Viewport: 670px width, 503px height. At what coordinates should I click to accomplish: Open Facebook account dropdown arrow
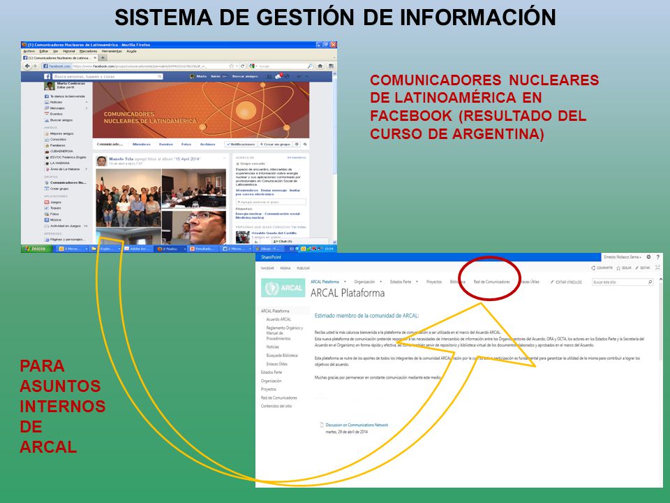[307, 76]
